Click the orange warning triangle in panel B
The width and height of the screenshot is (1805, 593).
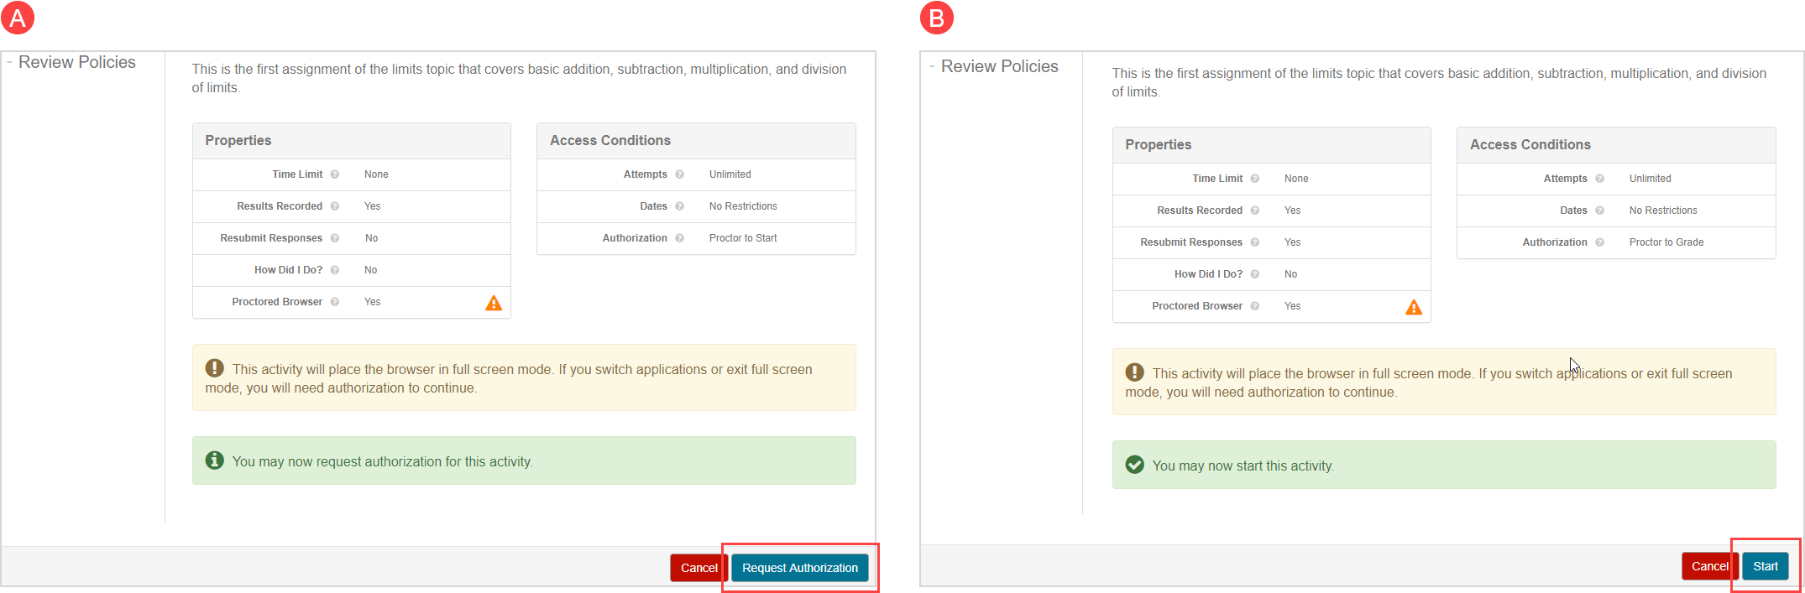tap(1414, 307)
